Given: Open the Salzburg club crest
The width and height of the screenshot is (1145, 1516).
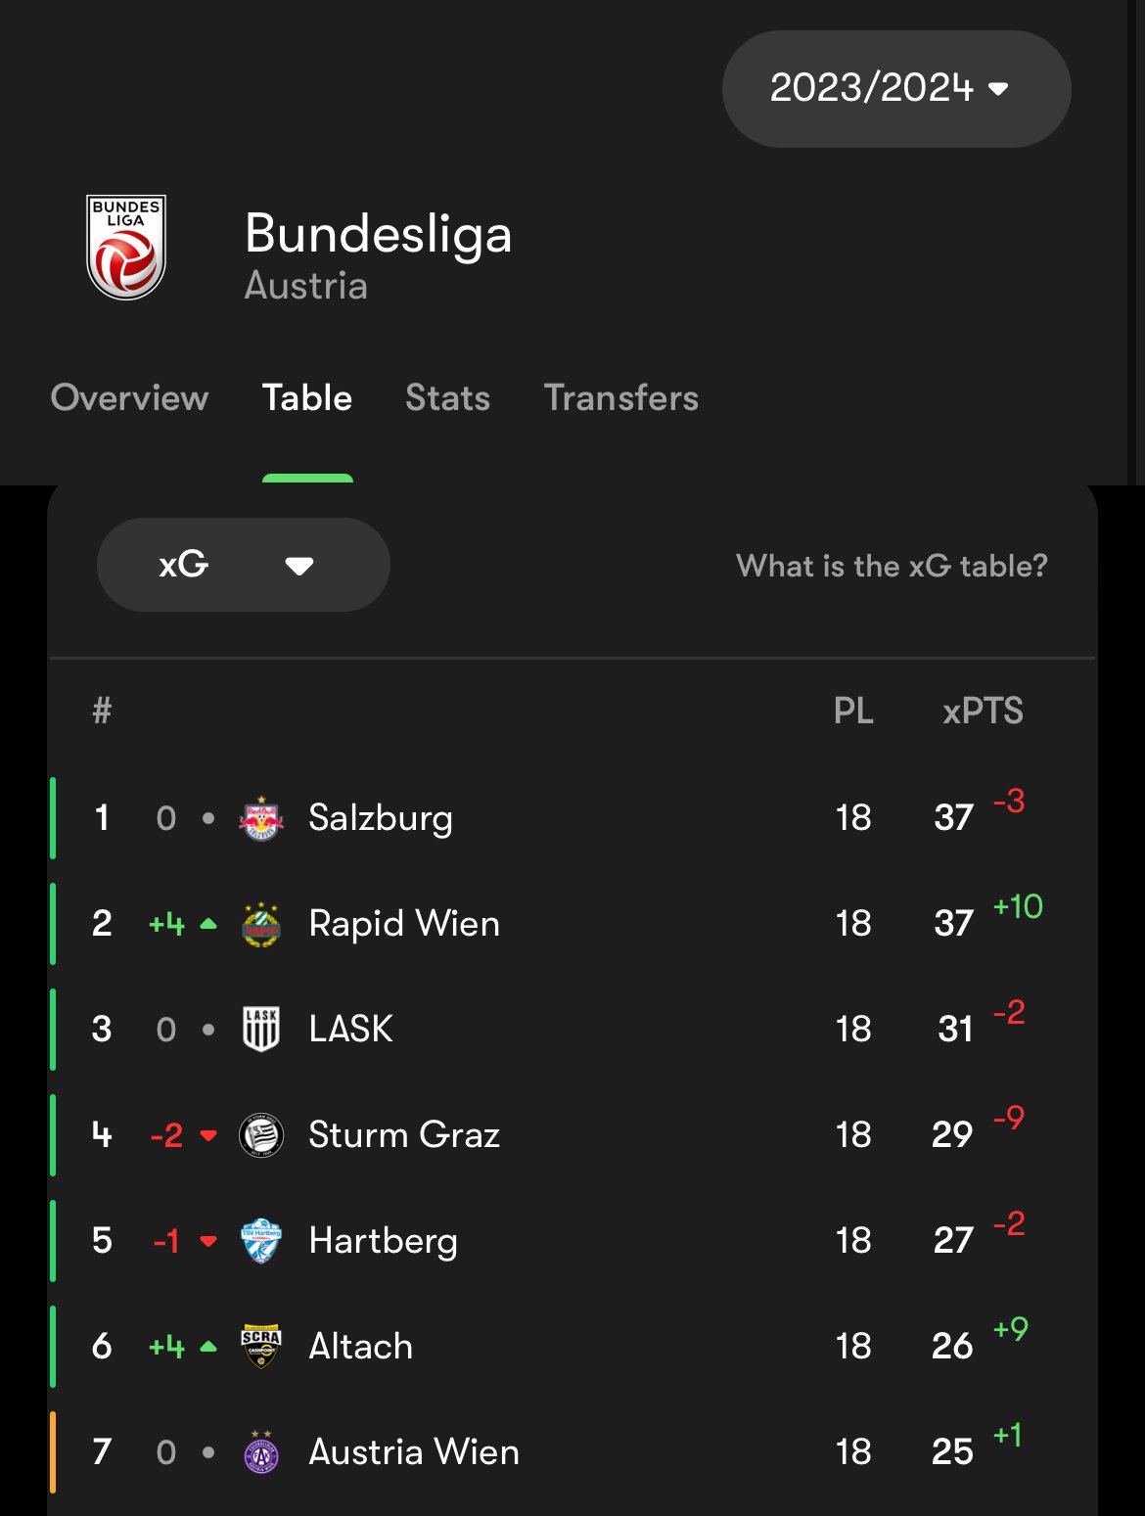Looking at the screenshot, I should click(261, 818).
